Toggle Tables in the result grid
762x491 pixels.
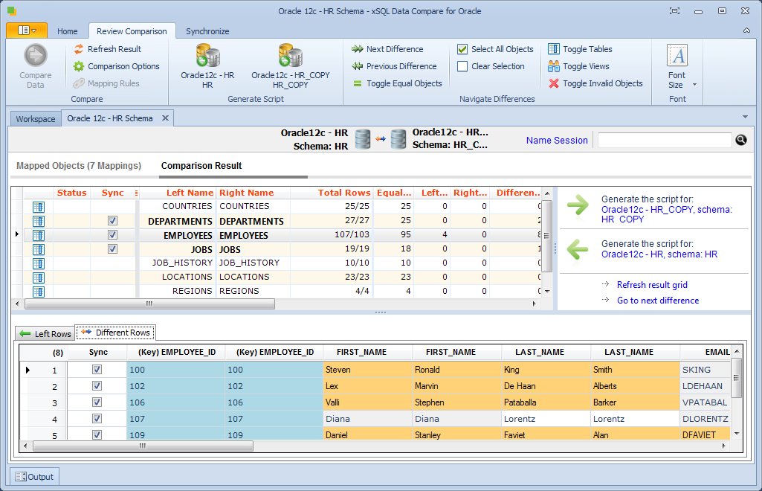coord(580,49)
